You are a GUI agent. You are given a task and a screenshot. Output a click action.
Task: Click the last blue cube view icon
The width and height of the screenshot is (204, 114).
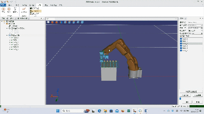point(82,22)
